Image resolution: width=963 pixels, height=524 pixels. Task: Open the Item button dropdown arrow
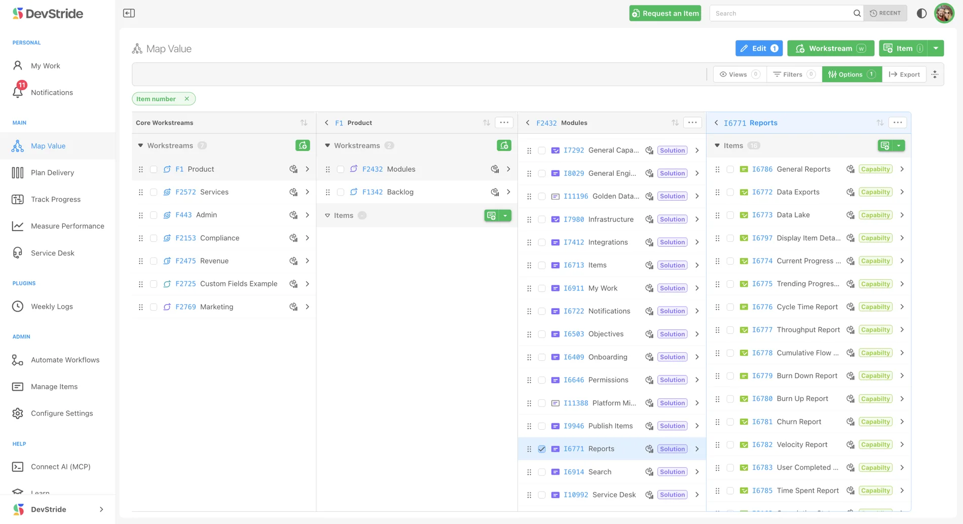[936, 48]
